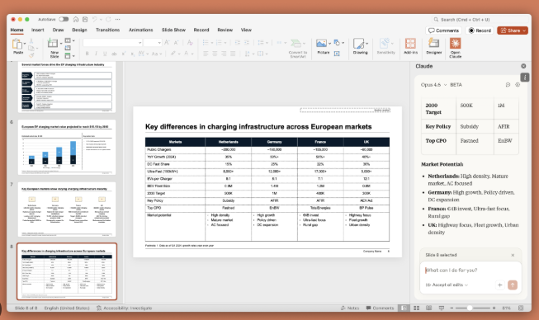Screen dimensions: 539x320
Task: Send message in Claude panel
Action: (x=513, y=285)
